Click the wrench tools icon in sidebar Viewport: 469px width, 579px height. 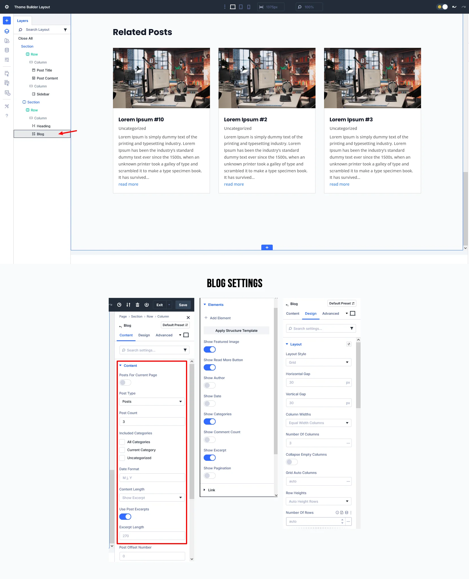[7, 106]
